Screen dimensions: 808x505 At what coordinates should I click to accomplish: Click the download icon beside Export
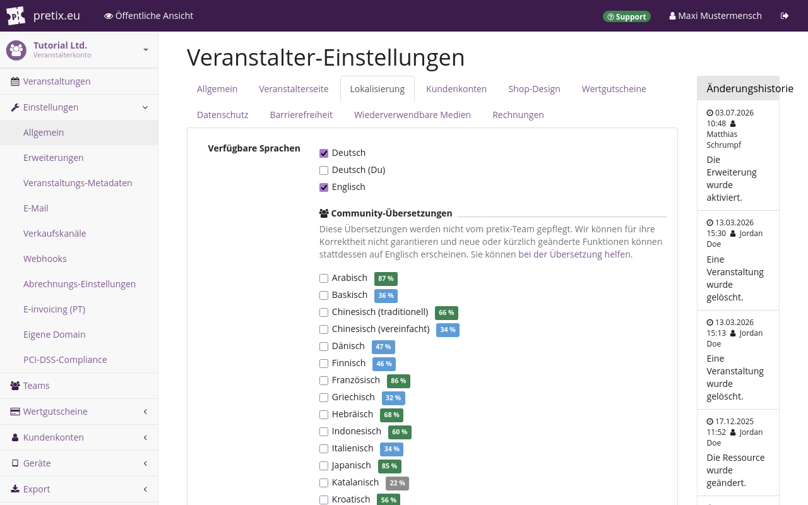tap(15, 489)
